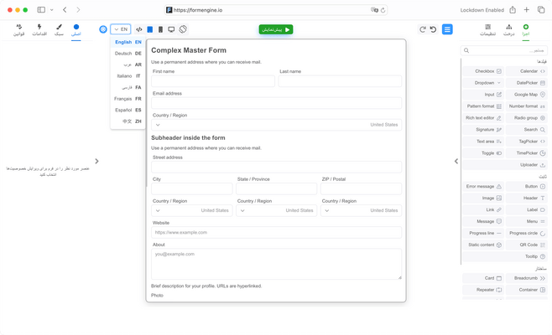Image resolution: width=552 pixels, height=335 pixels.
Task: Reload the page in address bar
Action: pyautogui.click(x=383, y=10)
